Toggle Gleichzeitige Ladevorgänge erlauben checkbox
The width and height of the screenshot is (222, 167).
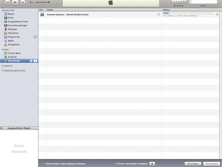click(44, 164)
